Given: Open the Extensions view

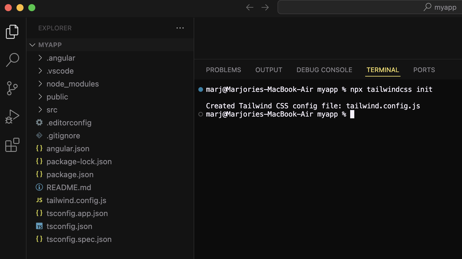Looking at the screenshot, I should [12, 145].
